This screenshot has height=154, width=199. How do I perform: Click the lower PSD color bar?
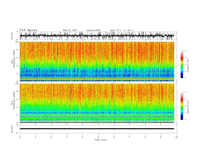[x=182, y=106]
